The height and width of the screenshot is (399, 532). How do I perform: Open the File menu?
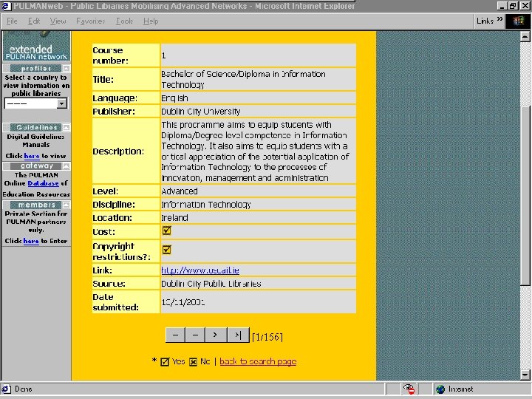click(x=12, y=21)
